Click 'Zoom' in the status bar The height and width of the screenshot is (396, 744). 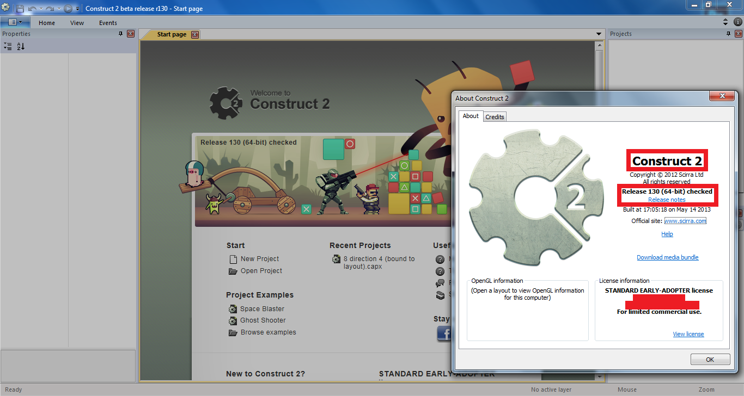click(x=706, y=389)
